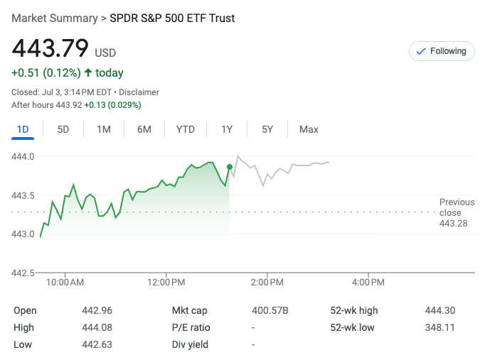Click the green current-price dot on chart
502x360 pixels.
coord(230,167)
